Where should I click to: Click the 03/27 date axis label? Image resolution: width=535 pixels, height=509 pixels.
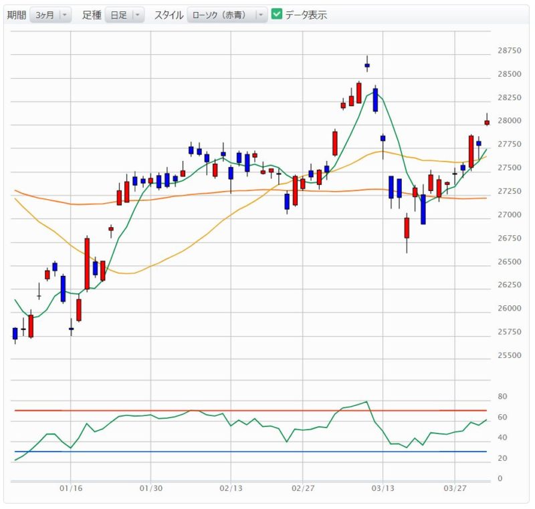click(x=455, y=488)
